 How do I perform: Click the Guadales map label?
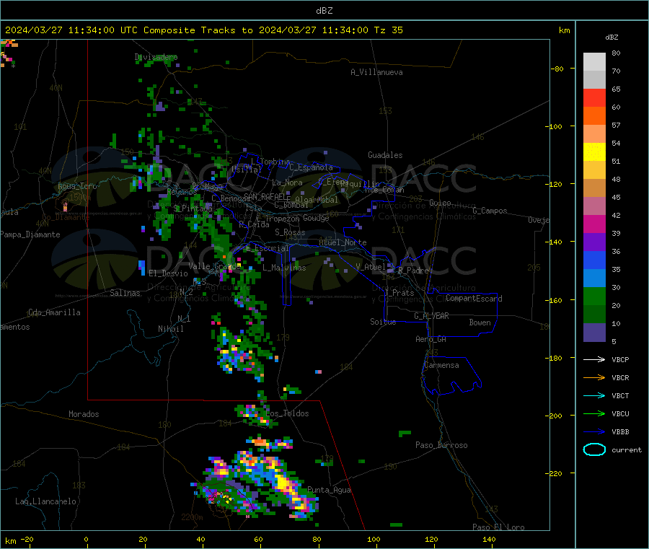[385, 155]
